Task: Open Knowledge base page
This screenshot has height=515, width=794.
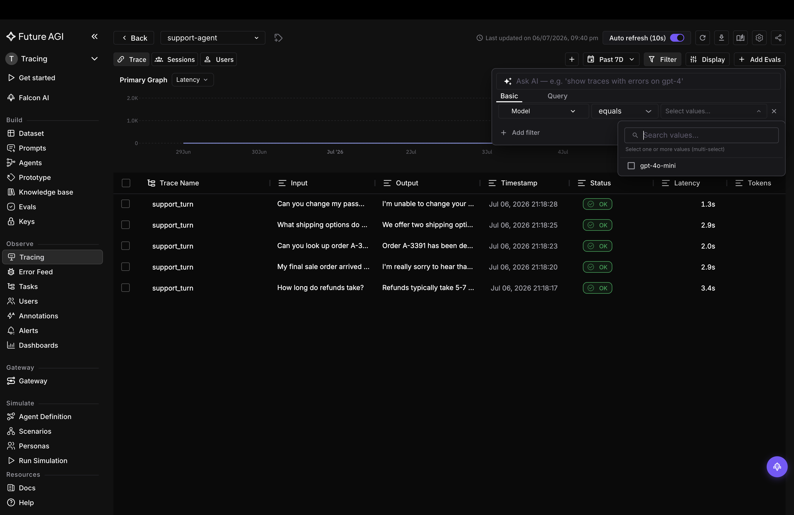Action: point(46,192)
